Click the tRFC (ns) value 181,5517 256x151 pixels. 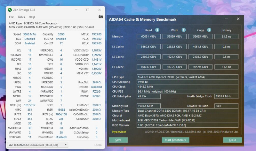coord(30,105)
